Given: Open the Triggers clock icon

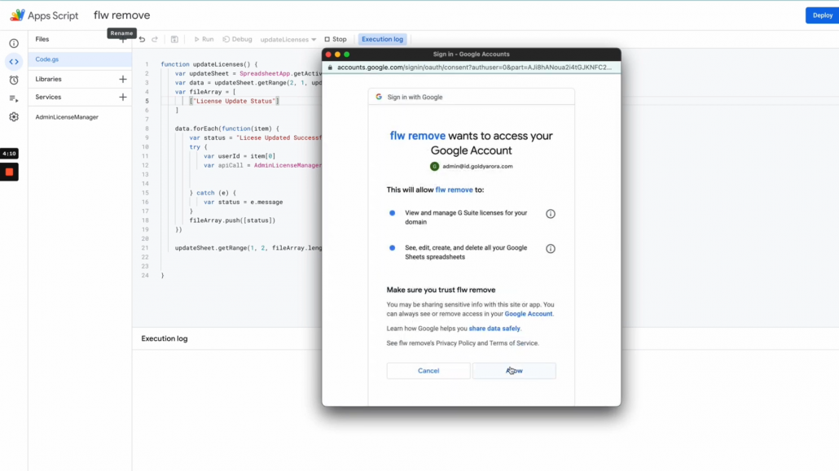Looking at the screenshot, I should click(14, 81).
